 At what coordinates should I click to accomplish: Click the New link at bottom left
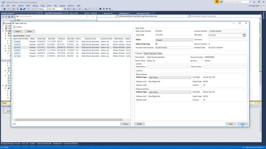click(x=14, y=124)
